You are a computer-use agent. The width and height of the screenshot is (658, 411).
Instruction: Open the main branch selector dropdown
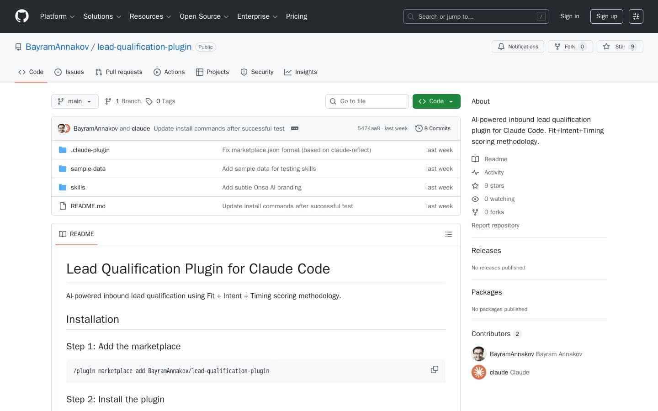[x=74, y=101]
